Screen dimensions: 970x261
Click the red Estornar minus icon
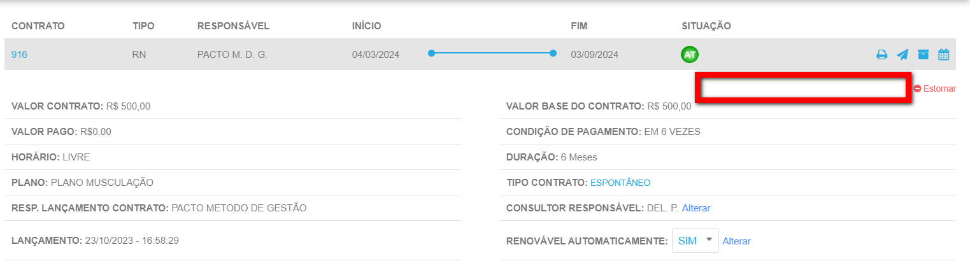click(917, 89)
